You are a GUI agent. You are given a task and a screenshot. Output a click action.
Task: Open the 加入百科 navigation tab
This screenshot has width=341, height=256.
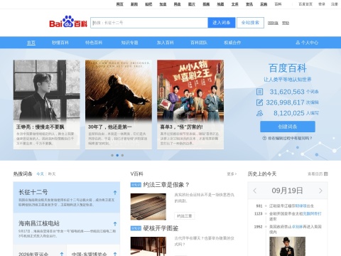click(x=166, y=43)
